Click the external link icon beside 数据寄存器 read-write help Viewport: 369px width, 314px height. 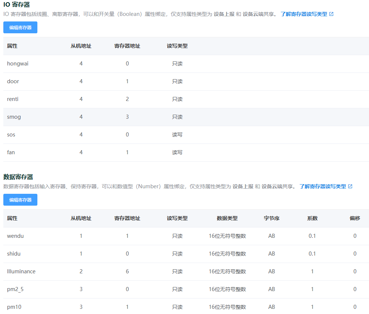point(350,187)
